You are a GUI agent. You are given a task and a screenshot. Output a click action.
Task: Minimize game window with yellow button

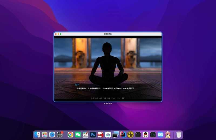58,34
